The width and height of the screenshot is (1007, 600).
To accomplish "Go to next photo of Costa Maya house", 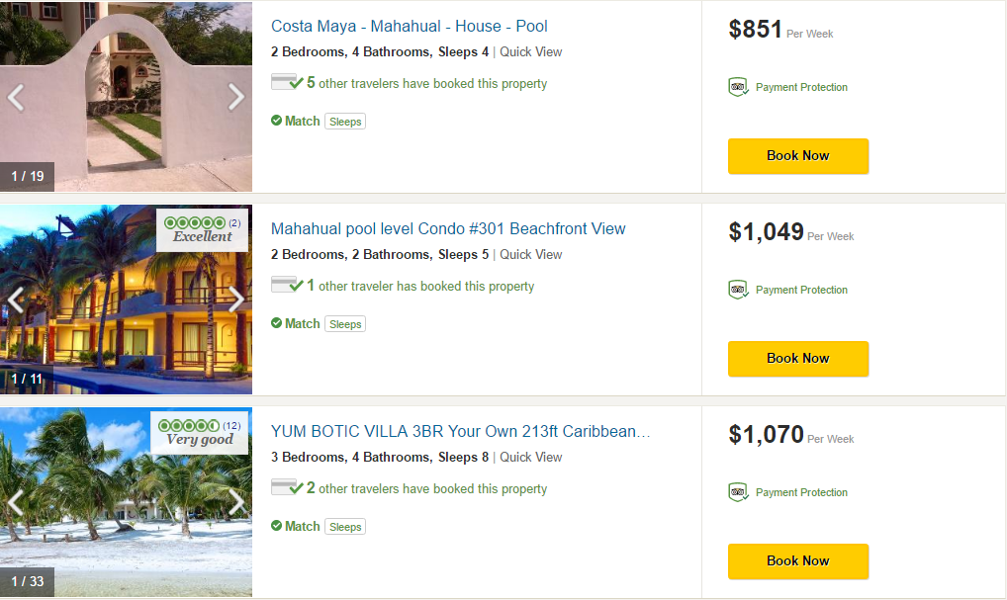I will (235, 97).
